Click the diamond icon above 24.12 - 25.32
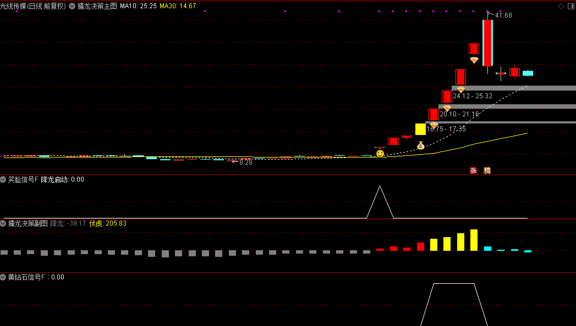This screenshot has width=576, height=326. (460, 89)
